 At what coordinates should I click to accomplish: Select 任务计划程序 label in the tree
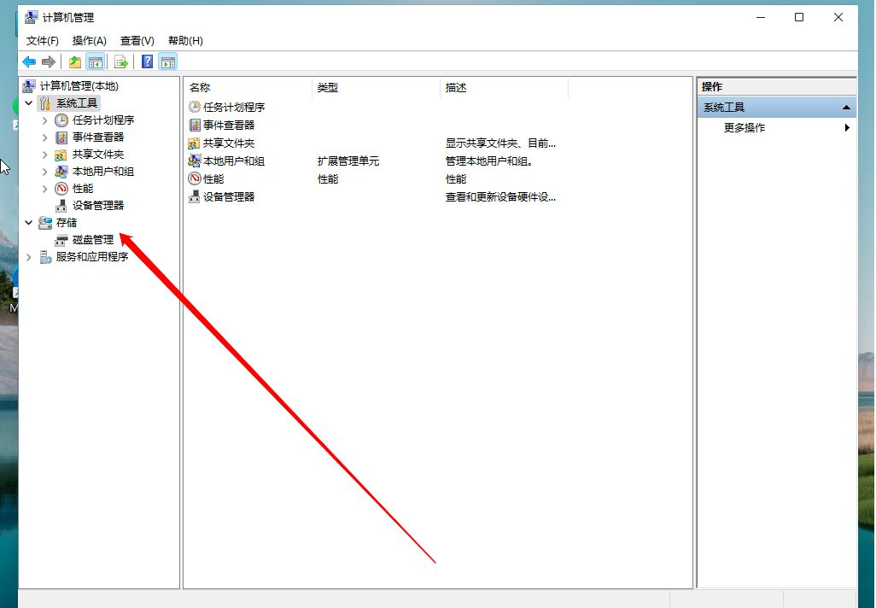coord(103,120)
